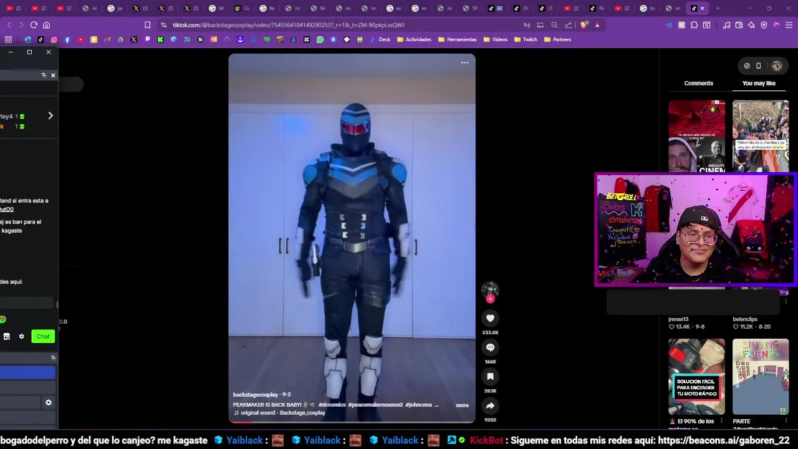
Task: Pop out the chat panel with the undock icon
Action: (x=44, y=75)
